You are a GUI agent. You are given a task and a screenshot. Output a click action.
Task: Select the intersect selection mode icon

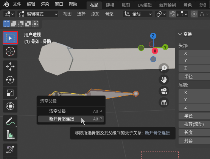click(x=35, y=24)
